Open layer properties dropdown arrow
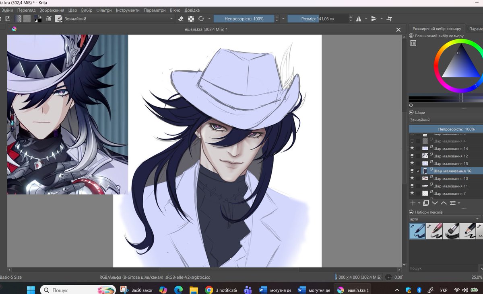Image resolution: width=483 pixels, height=294 pixels. point(458,203)
